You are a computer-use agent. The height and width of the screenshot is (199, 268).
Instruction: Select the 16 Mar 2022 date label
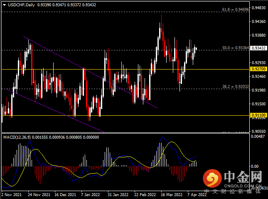[172, 195]
